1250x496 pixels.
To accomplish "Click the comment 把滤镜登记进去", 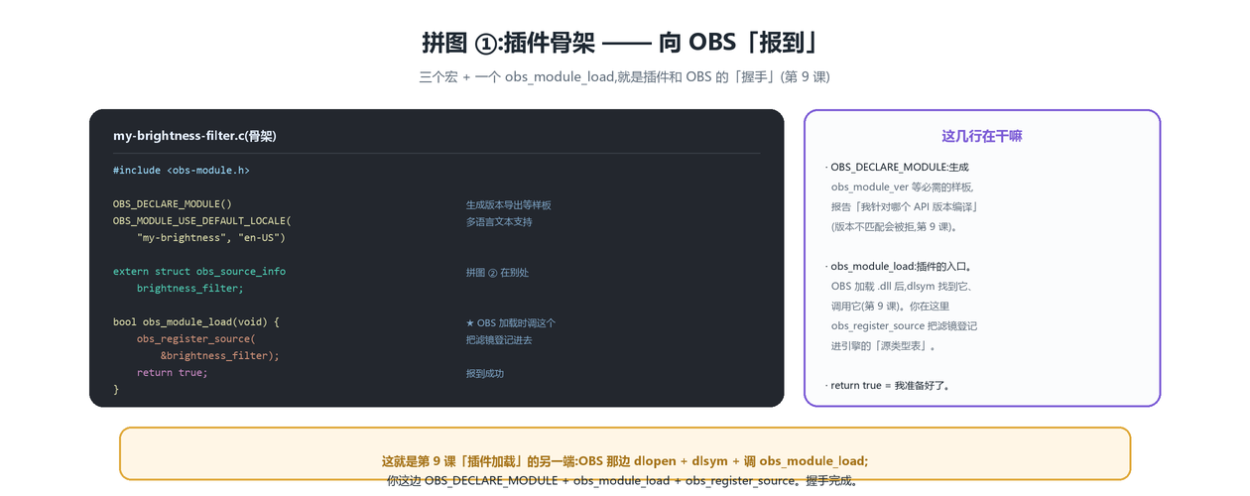I will tap(499, 340).
